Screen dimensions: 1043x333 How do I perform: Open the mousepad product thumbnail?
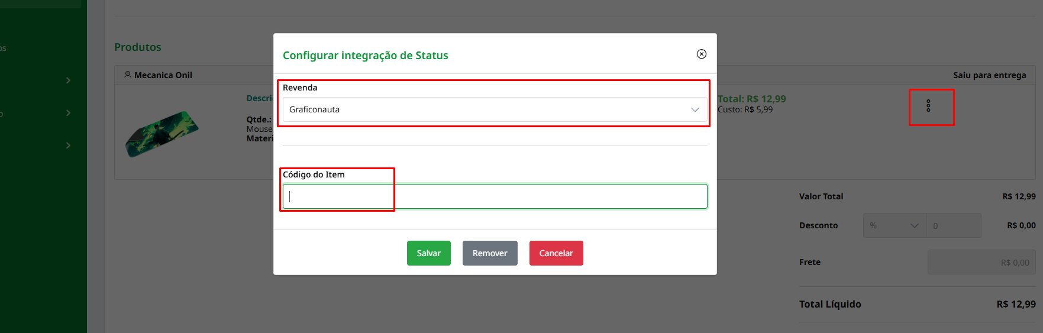click(x=162, y=134)
